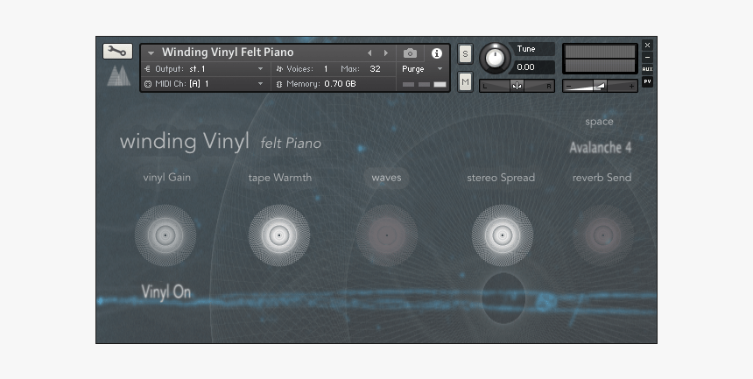Click the tape Warmth knob
The height and width of the screenshot is (379, 753).
pos(279,235)
